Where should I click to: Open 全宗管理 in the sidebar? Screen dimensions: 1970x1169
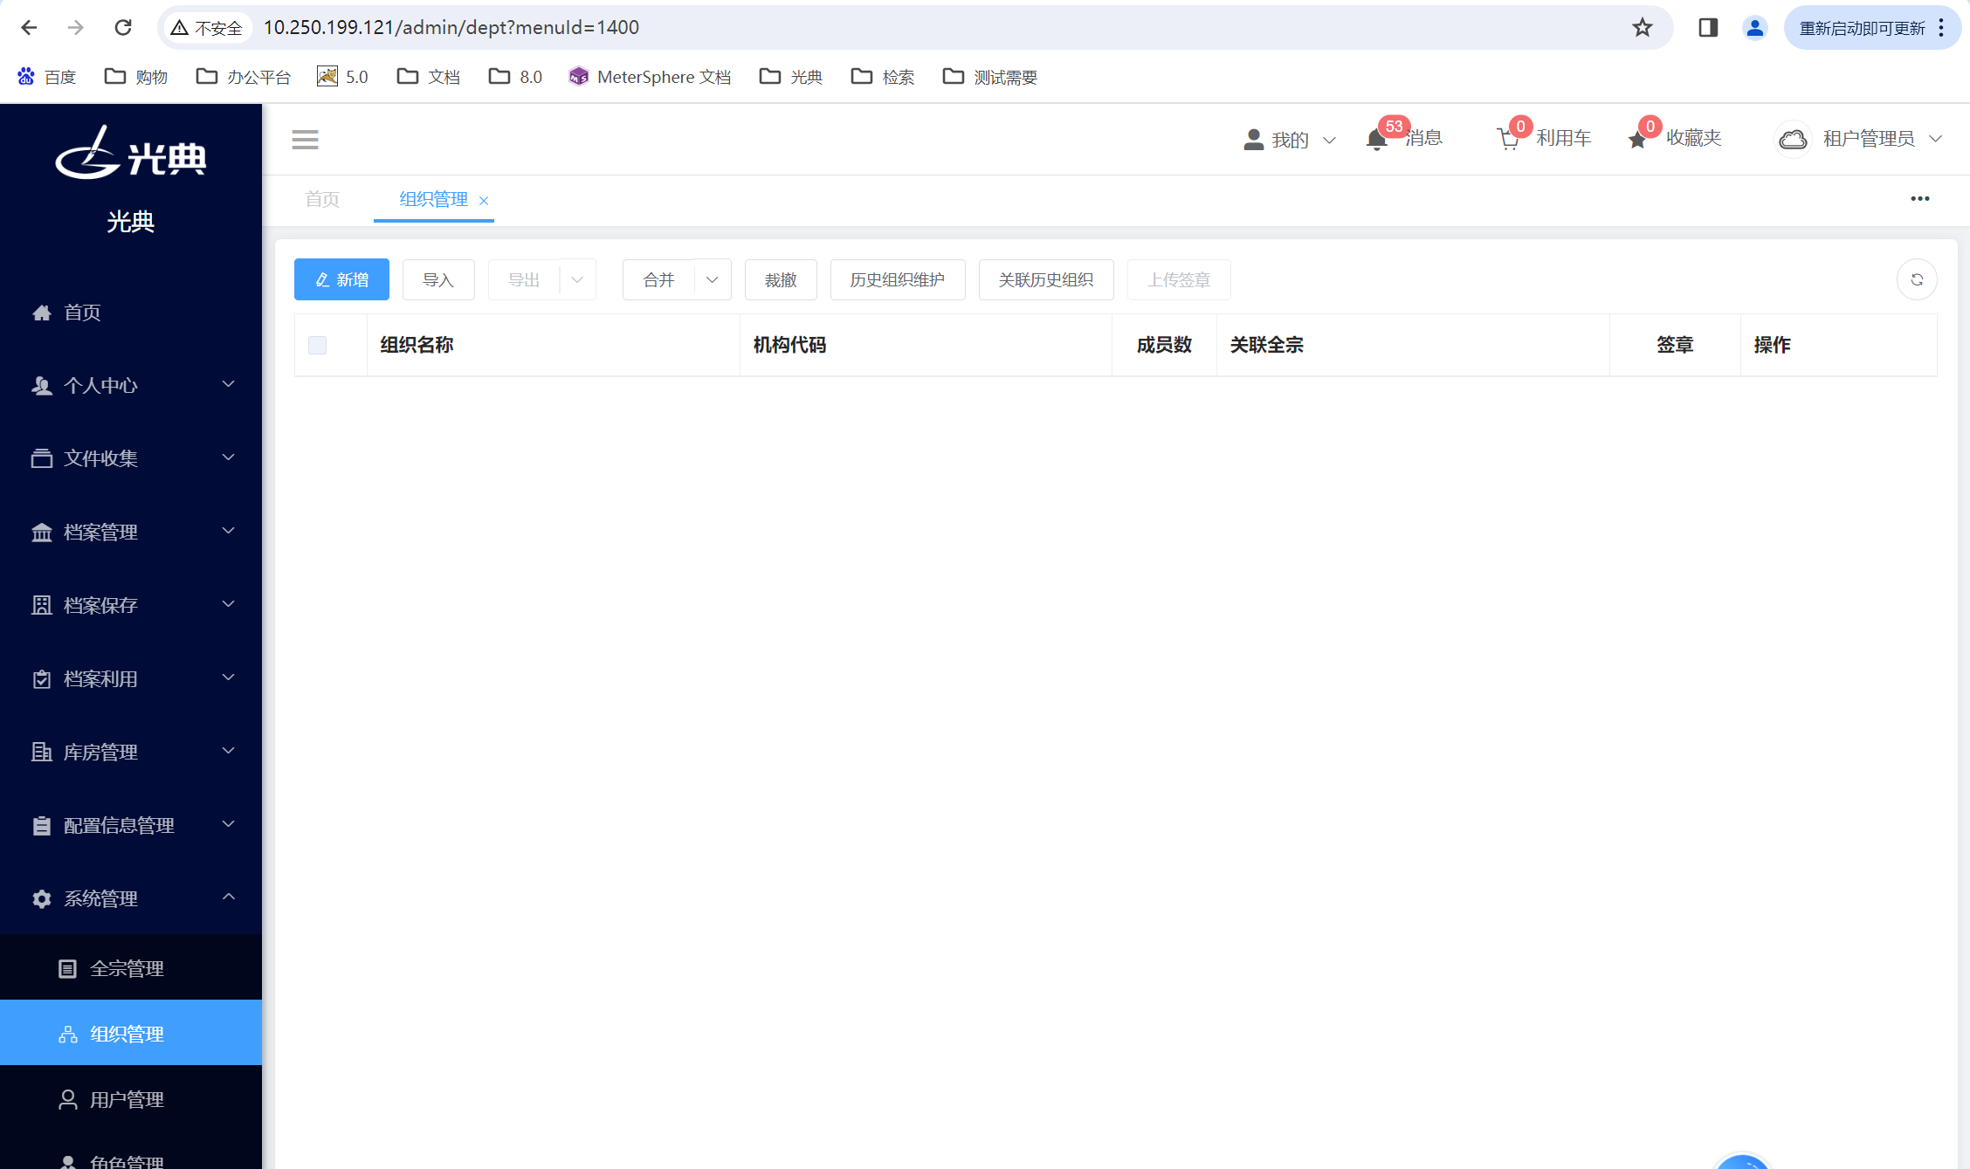pyautogui.click(x=131, y=968)
